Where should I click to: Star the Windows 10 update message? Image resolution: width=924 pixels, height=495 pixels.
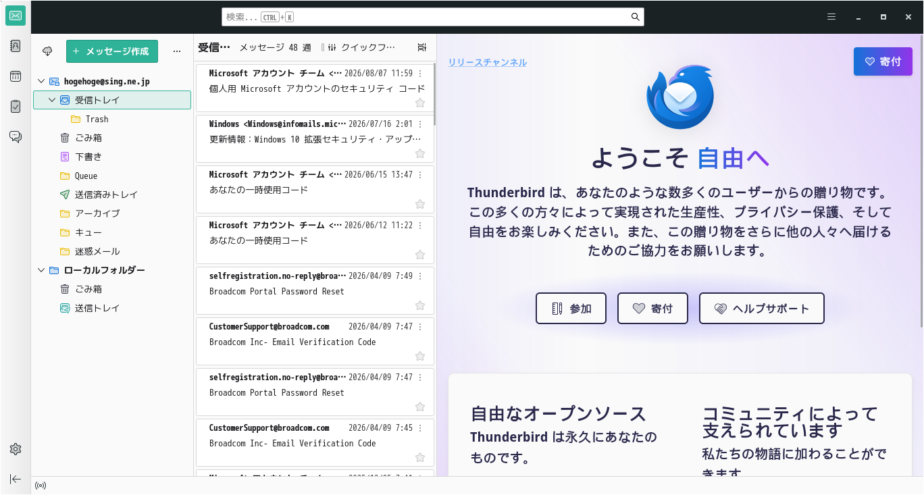coord(420,153)
